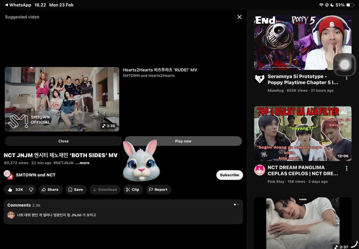Tap the SMTOWN and Hearts2Hearts channel text

point(149,76)
